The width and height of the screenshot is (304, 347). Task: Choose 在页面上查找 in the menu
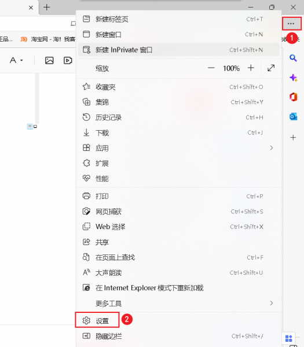(178, 257)
